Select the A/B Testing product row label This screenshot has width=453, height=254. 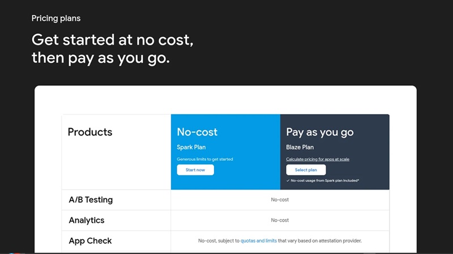[91, 200]
